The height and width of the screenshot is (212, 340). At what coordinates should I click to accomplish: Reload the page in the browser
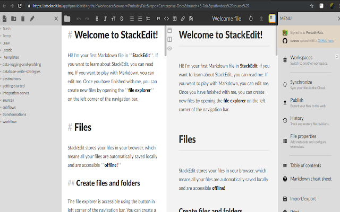pos(20,6)
